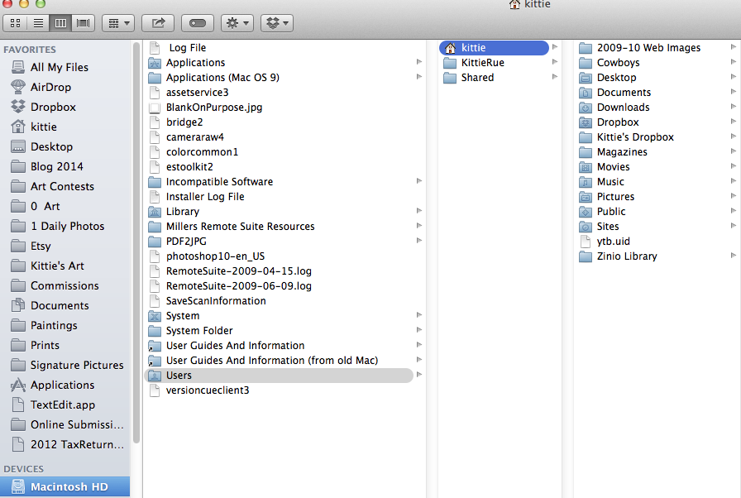Switch to Cover Flow view
The height and width of the screenshot is (498, 741).
tap(84, 23)
